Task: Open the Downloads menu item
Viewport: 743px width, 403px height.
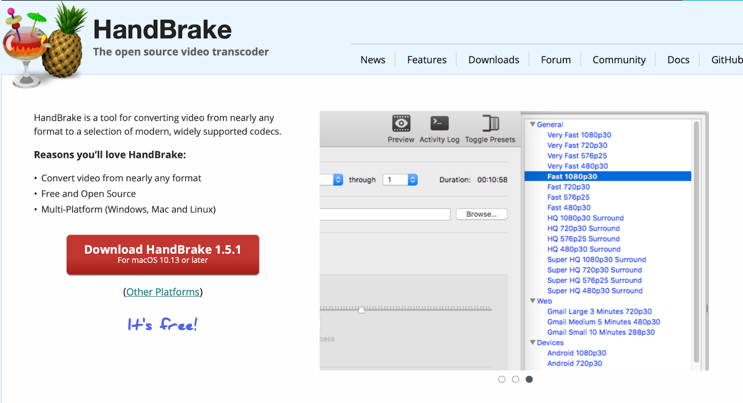Action: (494, 60)
